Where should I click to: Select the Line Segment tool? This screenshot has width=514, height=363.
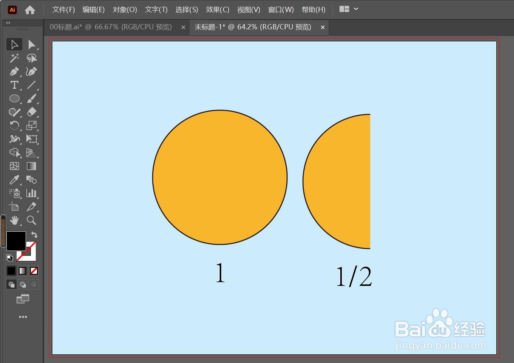(x=32, y=85)
